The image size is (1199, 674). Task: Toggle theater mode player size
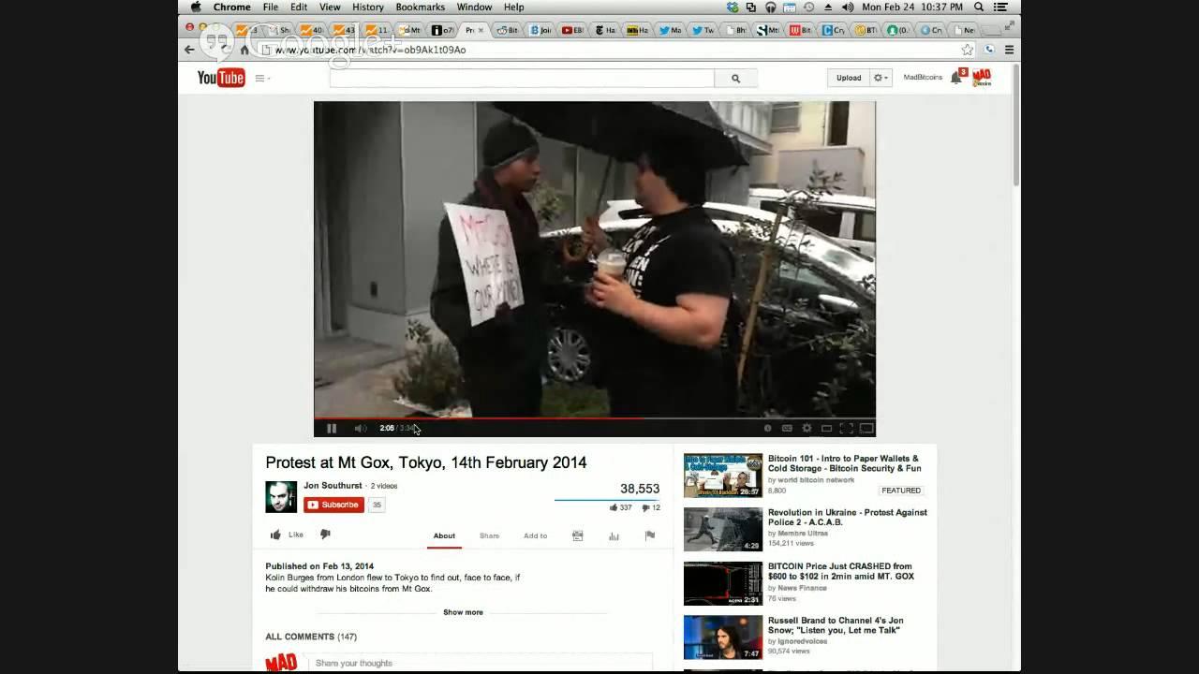[826, 429]
